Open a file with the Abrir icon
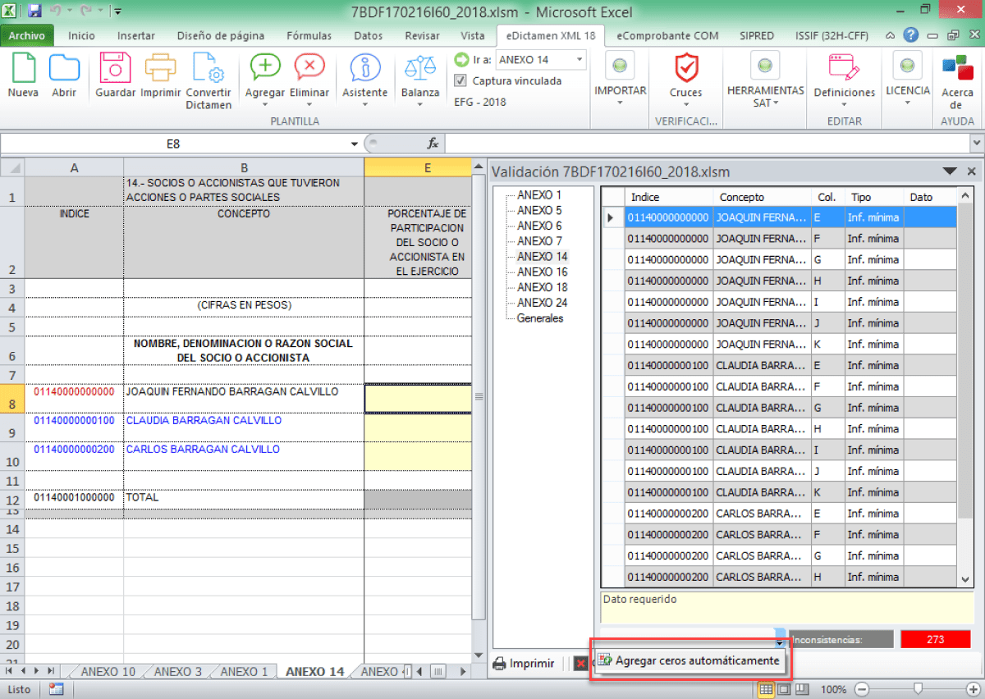Screen dimensions: 985x699 pyautogui.click(x=64, y=75)
